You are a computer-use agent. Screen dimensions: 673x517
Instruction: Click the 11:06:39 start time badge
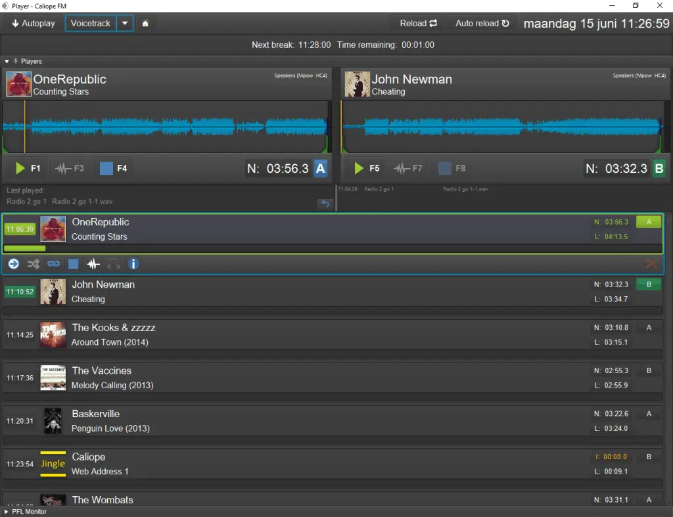pyautogui.click(x=20, y=229)
